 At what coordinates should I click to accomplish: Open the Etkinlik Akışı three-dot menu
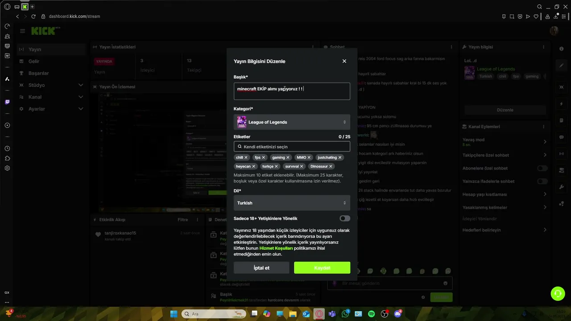(x=198, y=220)
